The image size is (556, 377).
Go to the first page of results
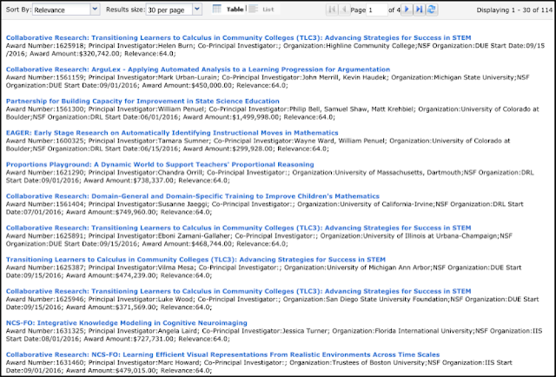332,10
